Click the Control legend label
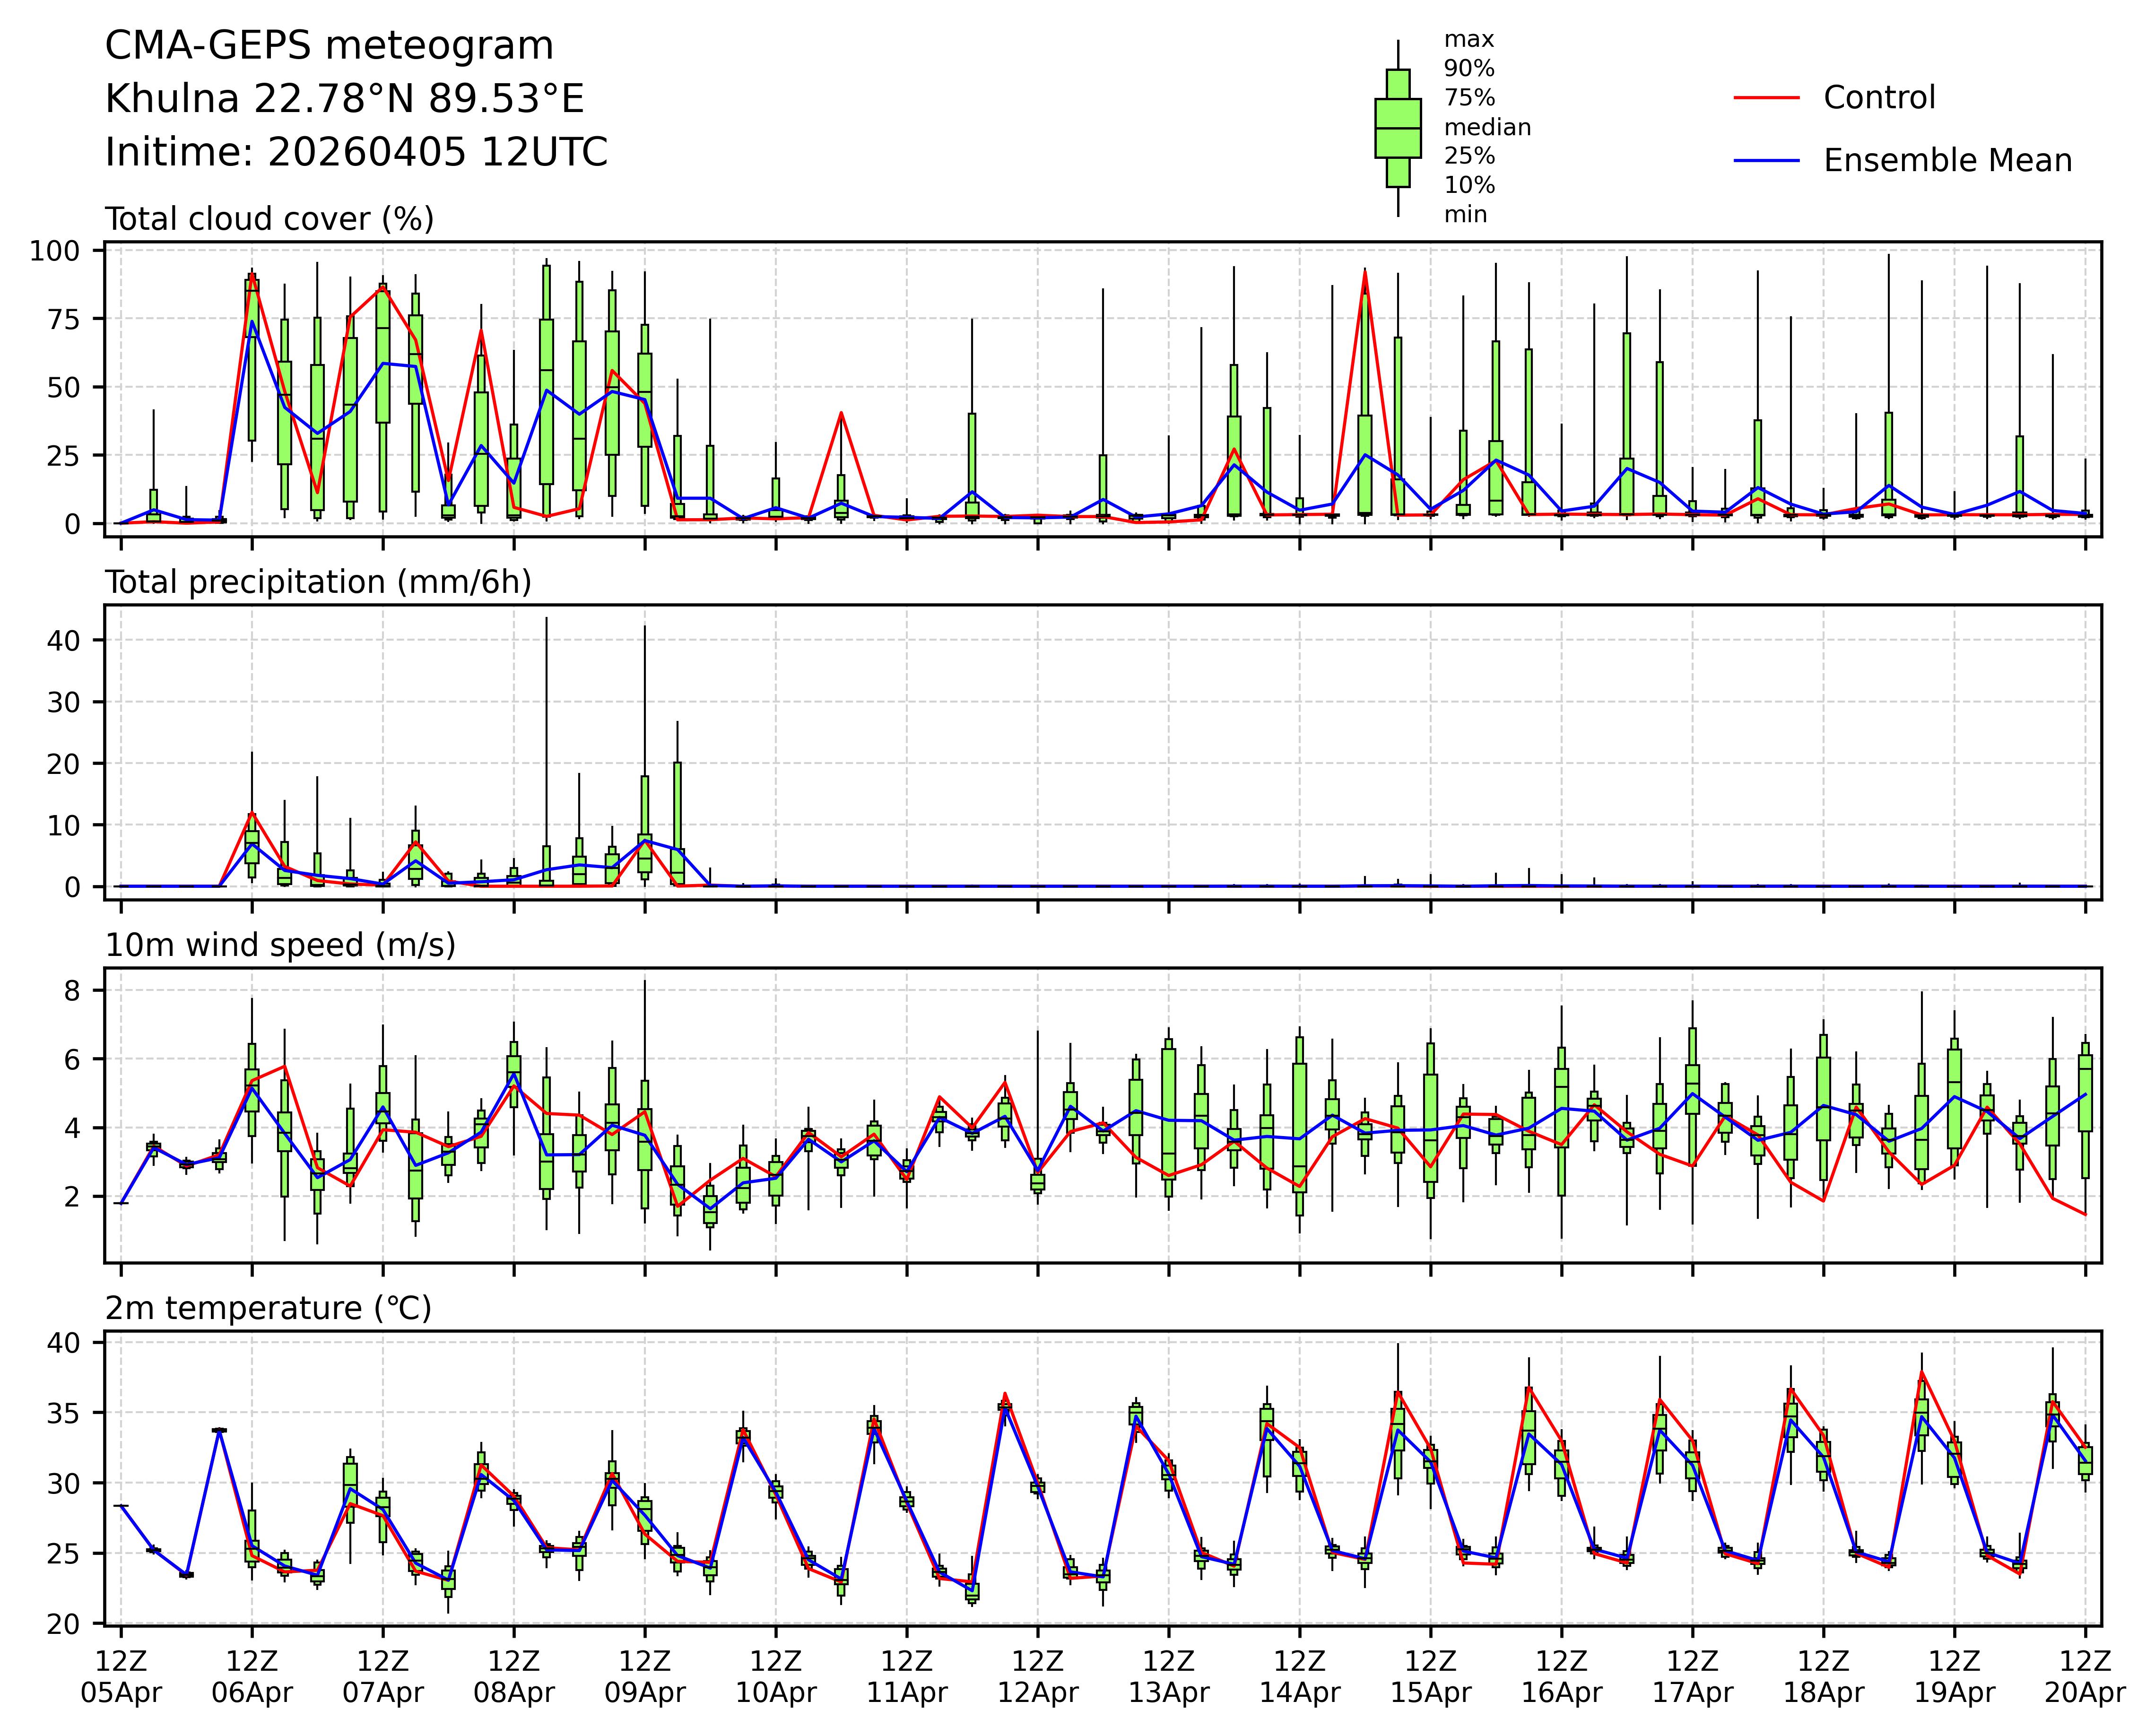Image resolution: width=2155 pixels, height=1736 pixels. tap(1879, 98)
